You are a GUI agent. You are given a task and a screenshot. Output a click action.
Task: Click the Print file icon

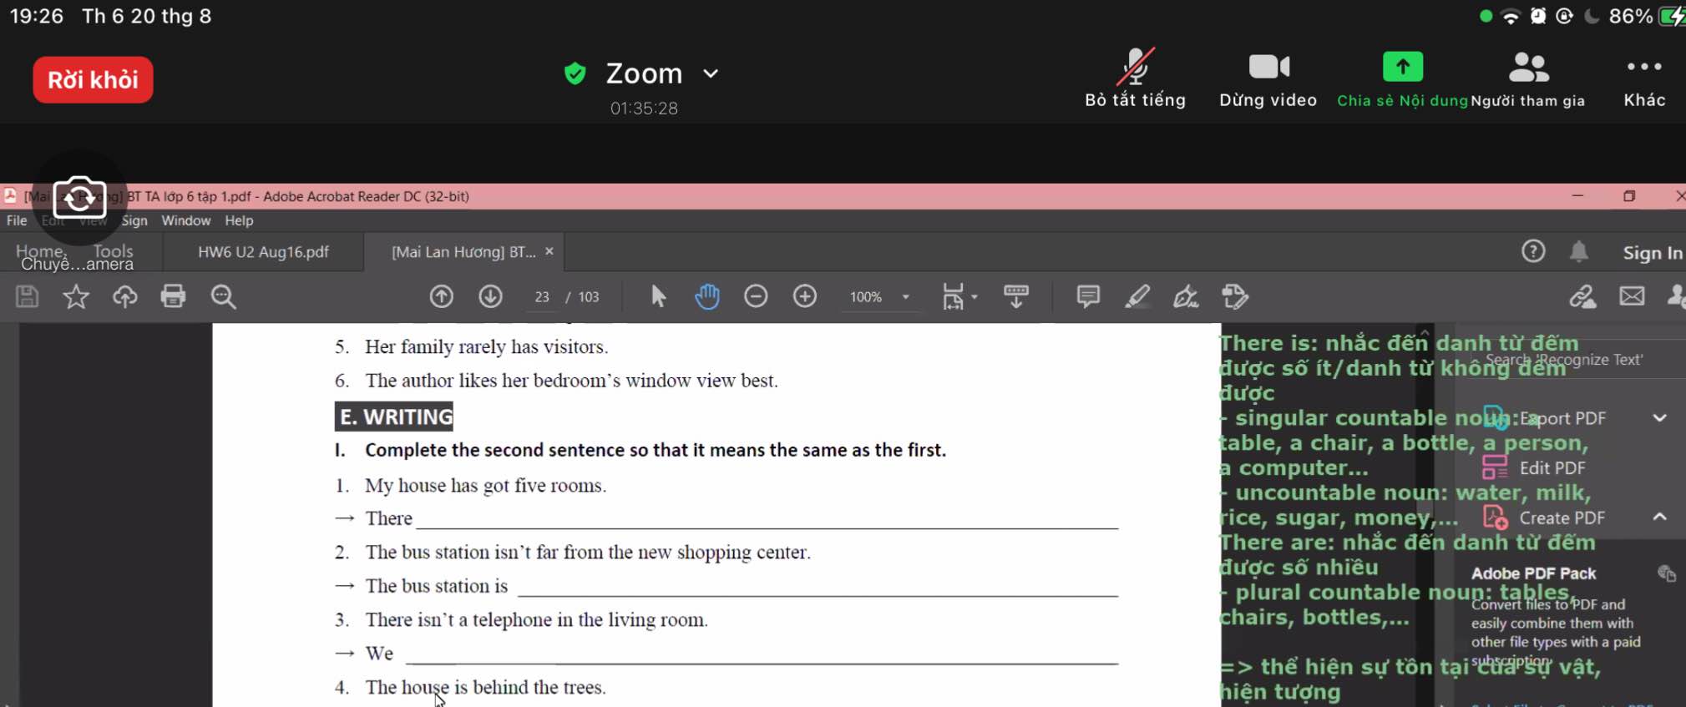174,296
